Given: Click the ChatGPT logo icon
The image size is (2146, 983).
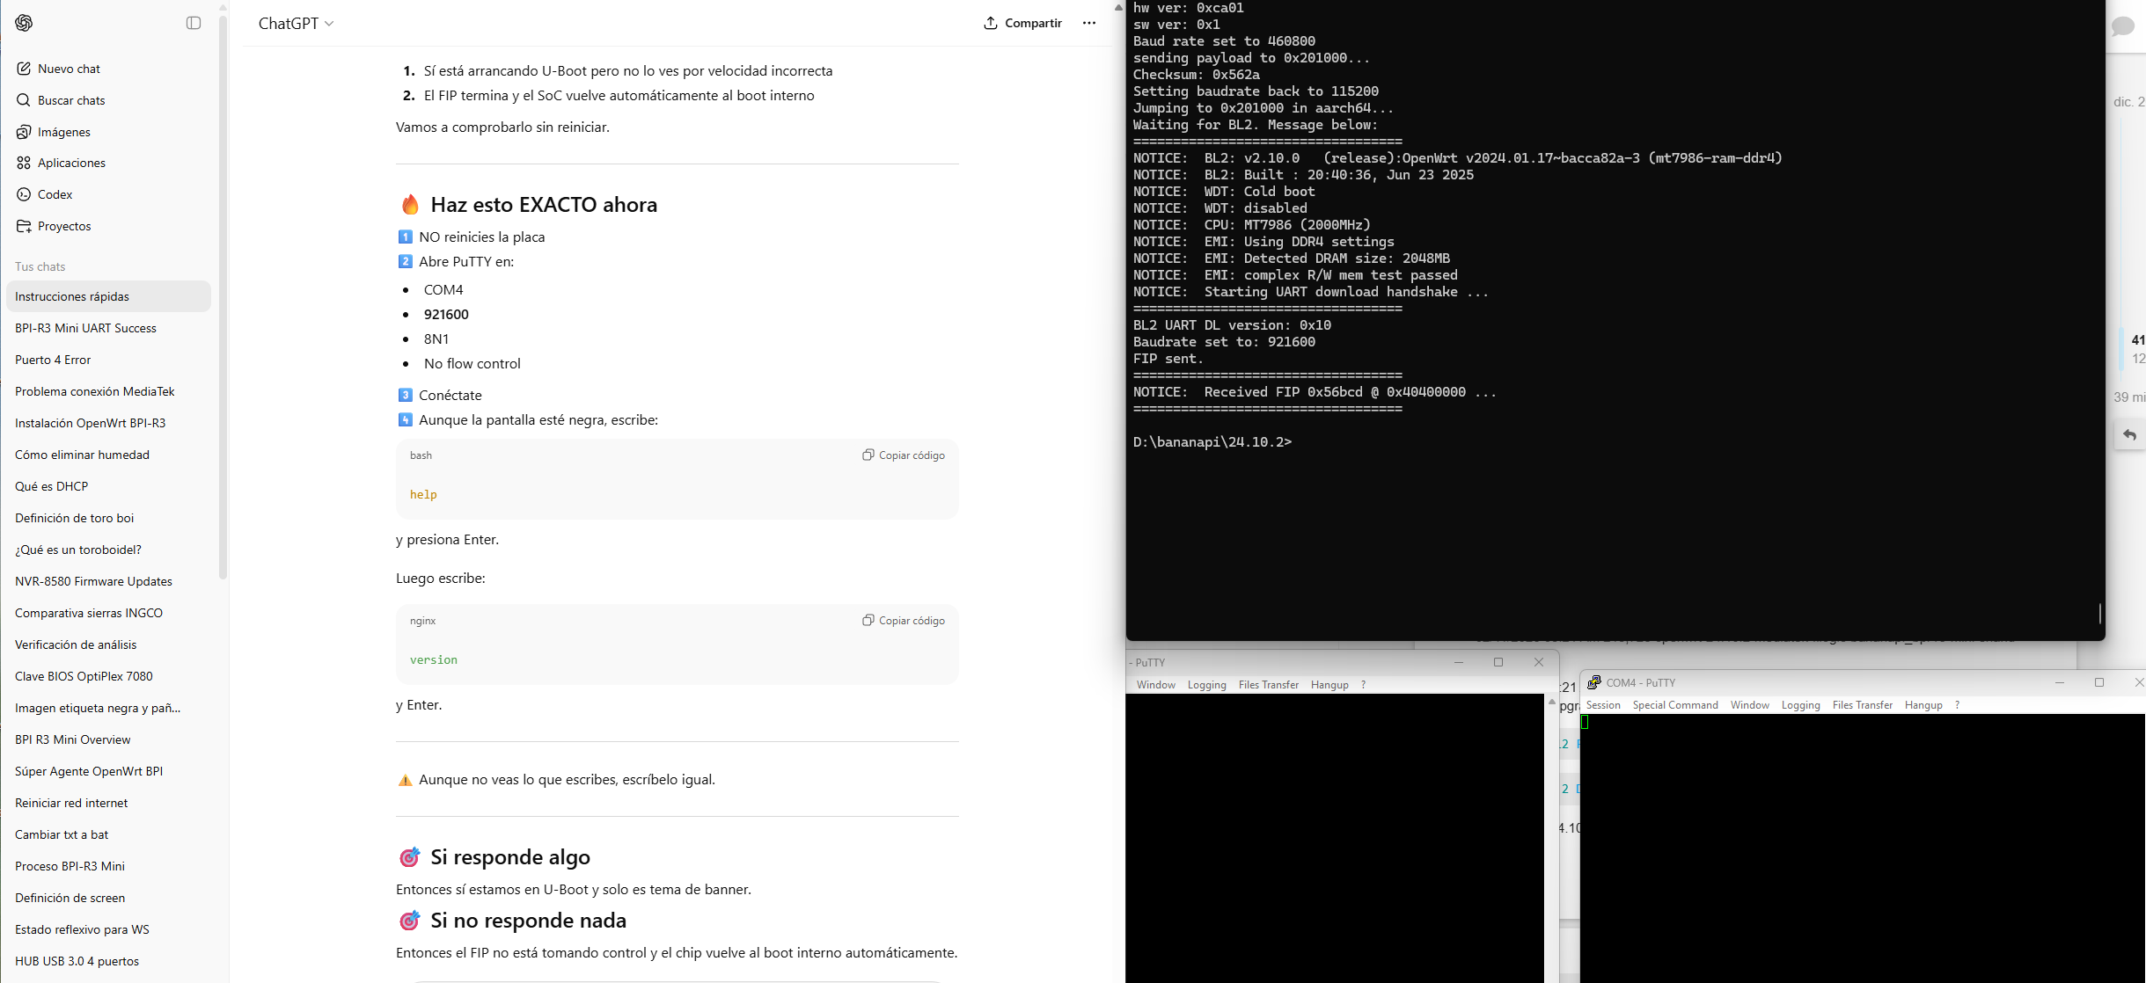Looking at the screenshot, I should [24, 23].
